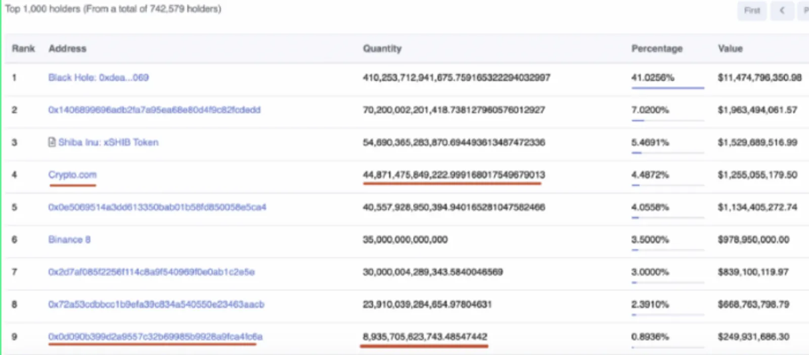Select Binance 8 quantity 35,000,000,000,000

[405, 239]
